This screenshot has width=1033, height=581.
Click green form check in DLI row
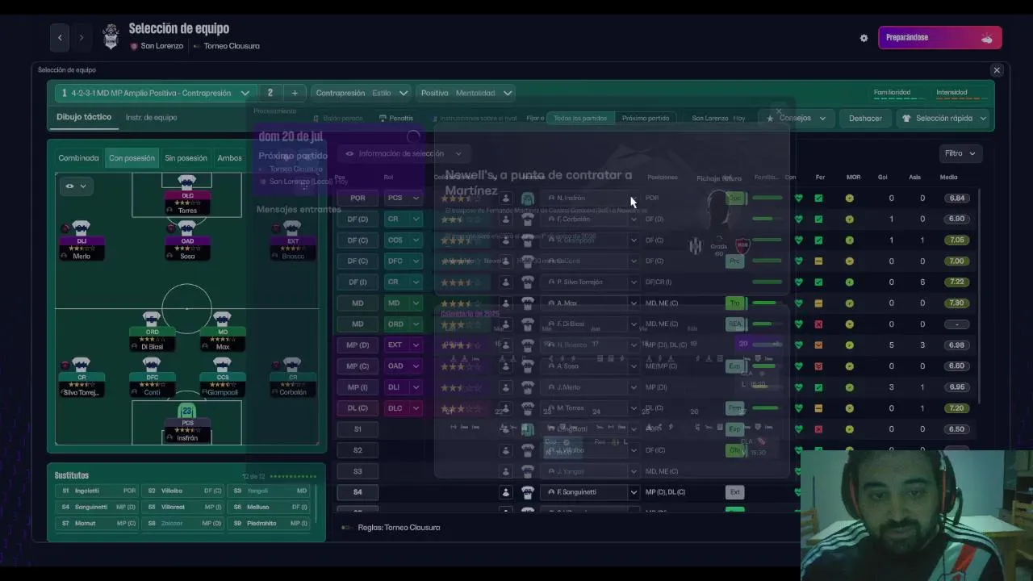pyautogui.click(x=818, y=387)
